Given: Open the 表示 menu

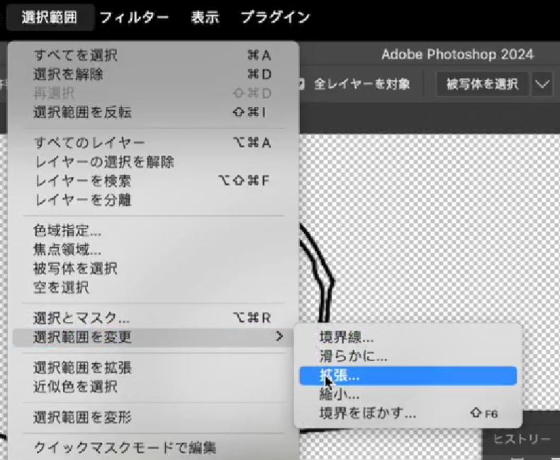Looking at the screenshot, I should point(205,17).
